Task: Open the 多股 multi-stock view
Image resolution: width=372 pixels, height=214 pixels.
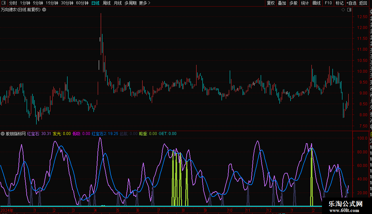Action: (x=293, y=3)
